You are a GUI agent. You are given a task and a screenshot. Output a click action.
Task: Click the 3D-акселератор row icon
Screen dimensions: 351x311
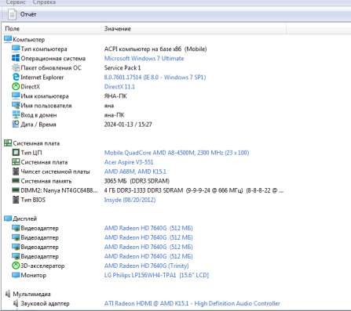click(x=16, y=266)
